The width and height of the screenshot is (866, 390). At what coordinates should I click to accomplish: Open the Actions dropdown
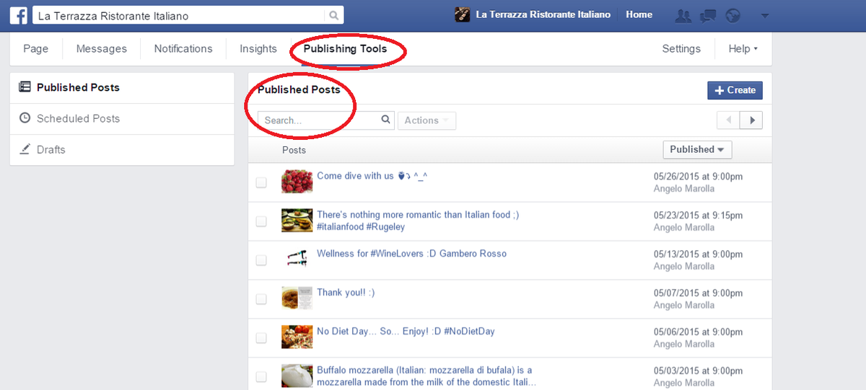pos(427,120)
